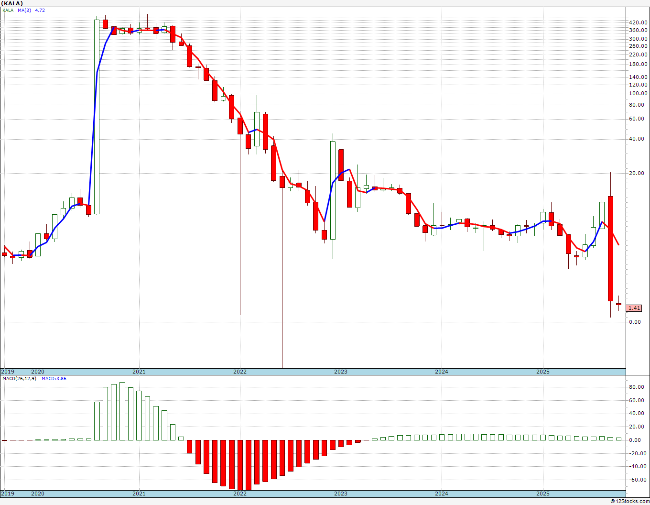Click the 0.00 label on the MACD axis

click(635, 440)
